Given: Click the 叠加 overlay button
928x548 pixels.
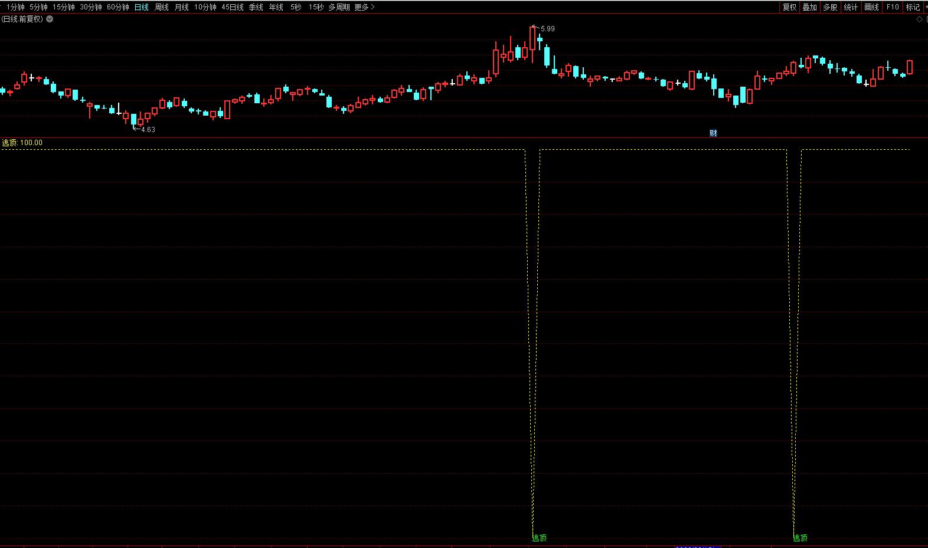Looking at the screenshot, I should point(809,7).
